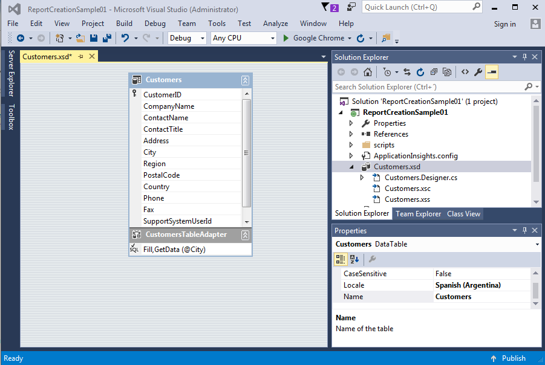Click the Pending Changes Filter clock icon
The width and height of the screenshot is (545, 365).
point(387,72)
